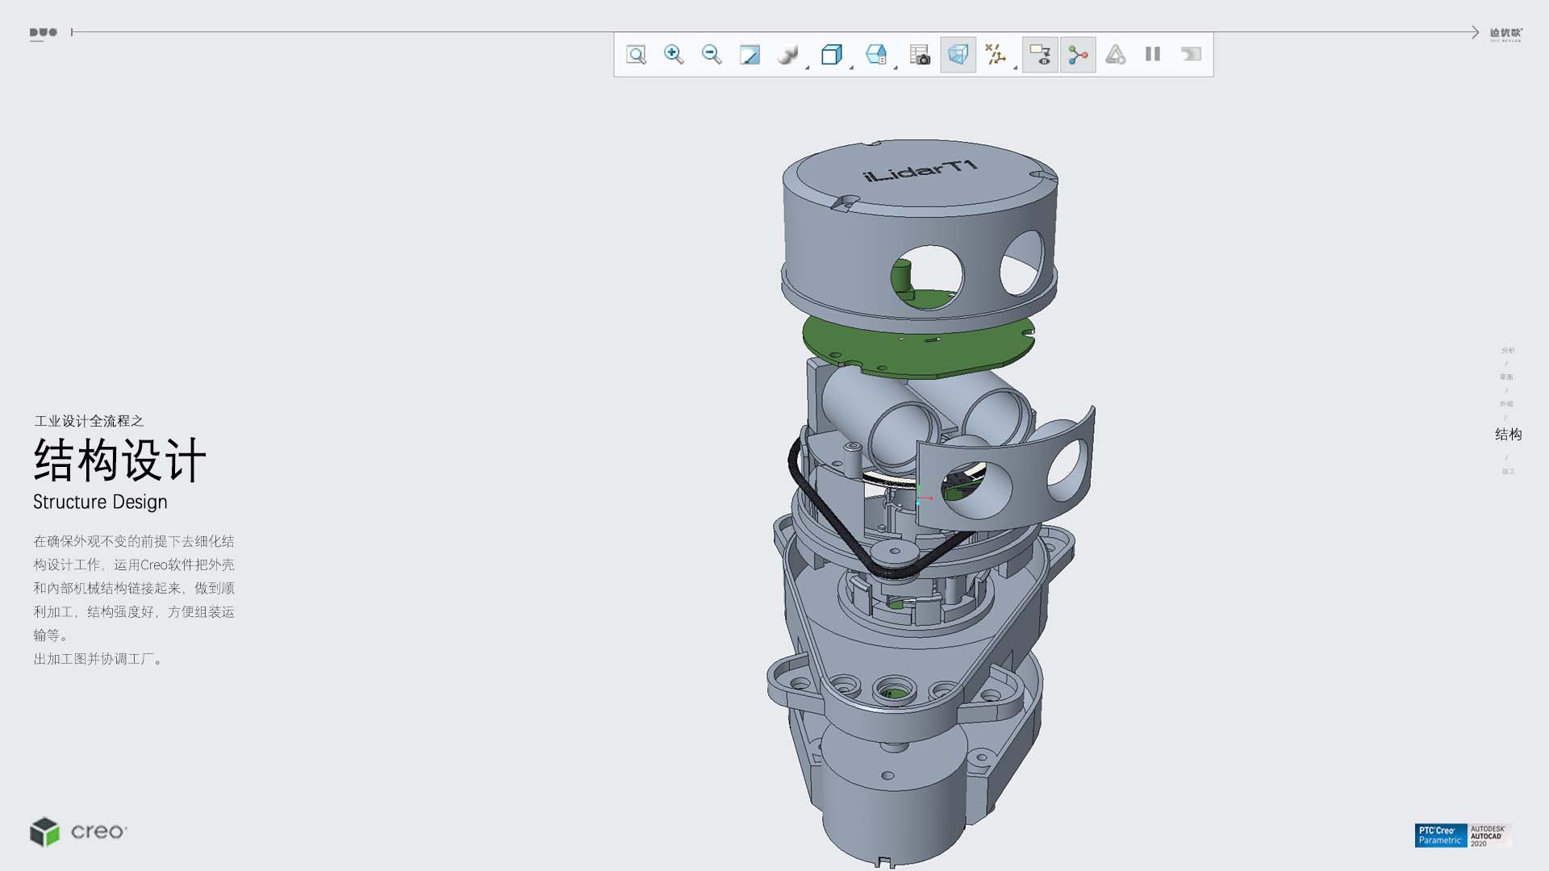
Task: Click the Zoom In magnifier icon
Action: point(674,55)
